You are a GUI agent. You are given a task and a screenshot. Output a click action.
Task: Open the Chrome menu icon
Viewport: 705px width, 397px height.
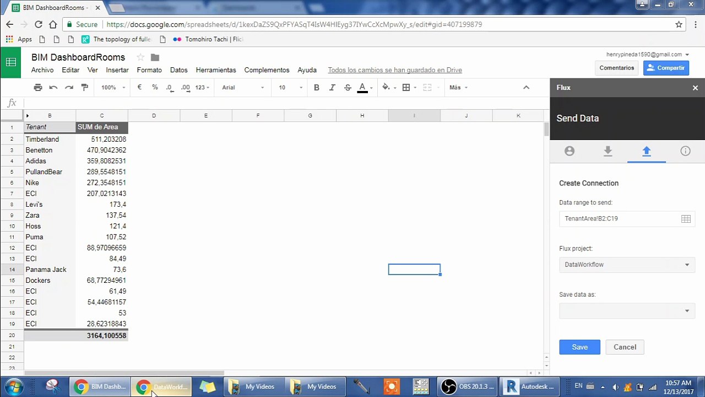(695, 24)
